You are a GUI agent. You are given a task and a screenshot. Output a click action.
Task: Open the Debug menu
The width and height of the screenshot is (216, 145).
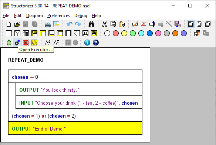81,16
